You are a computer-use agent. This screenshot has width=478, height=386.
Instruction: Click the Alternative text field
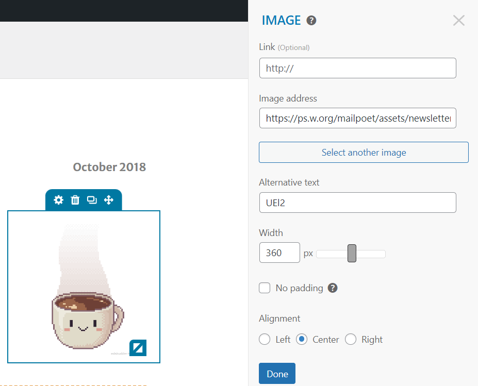357,203
